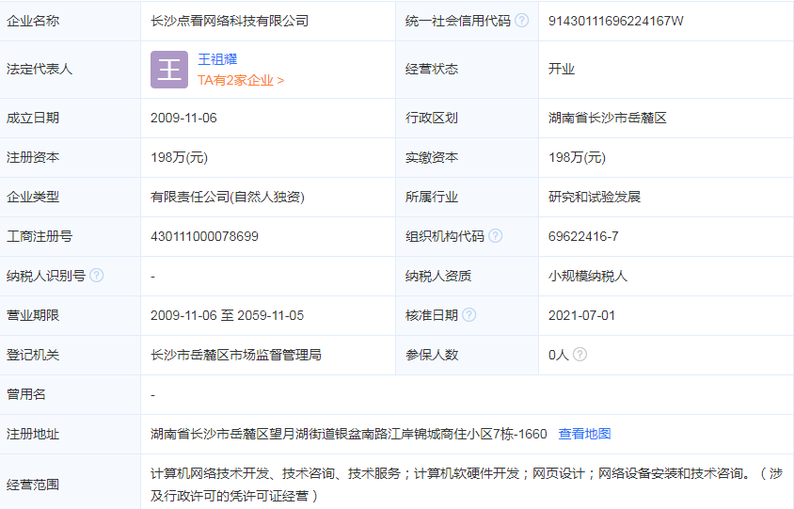This screenshot has width=794, height=509.
Task: Click administrative region 湖南省长沙市岳麓区
Action: tap(608, 118)
